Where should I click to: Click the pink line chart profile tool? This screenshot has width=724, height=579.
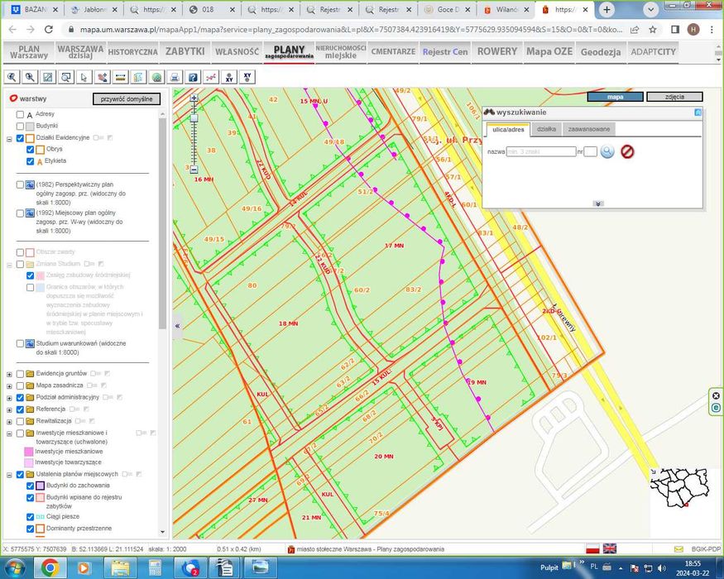point(211,77)
